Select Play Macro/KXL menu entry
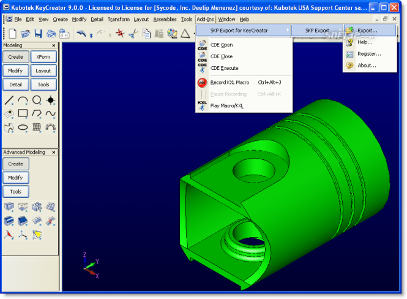 [244, 106]
